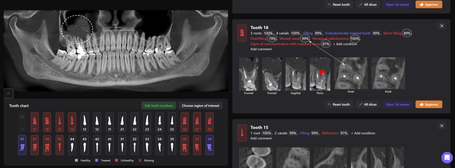Open the chat support bubble

[447, 157]
